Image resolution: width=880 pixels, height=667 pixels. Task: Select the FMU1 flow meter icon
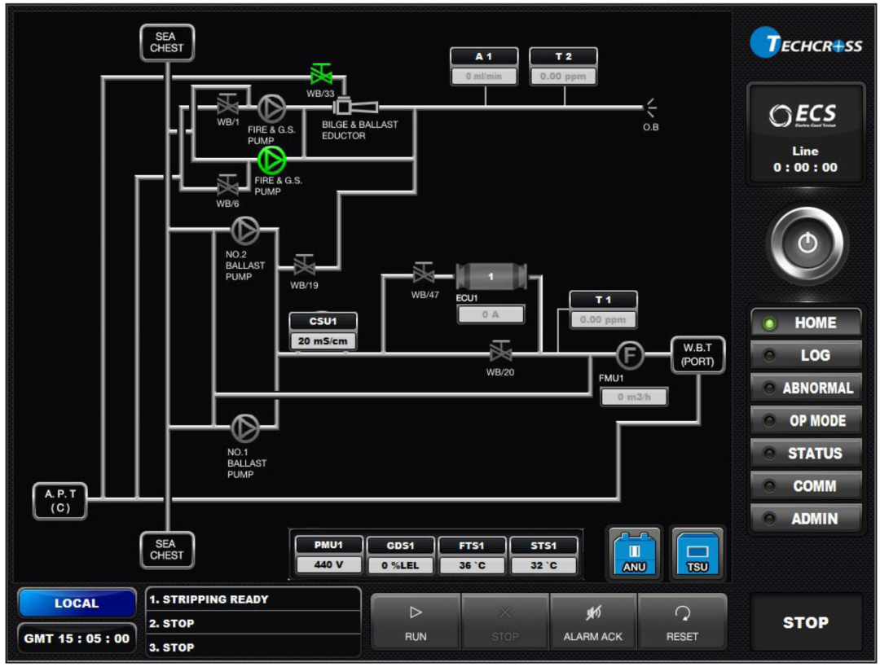(x=629, y=354)
